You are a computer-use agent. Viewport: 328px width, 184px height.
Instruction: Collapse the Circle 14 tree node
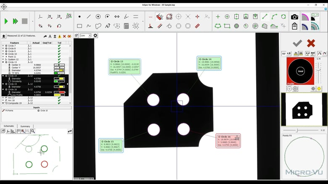(3, 76)
